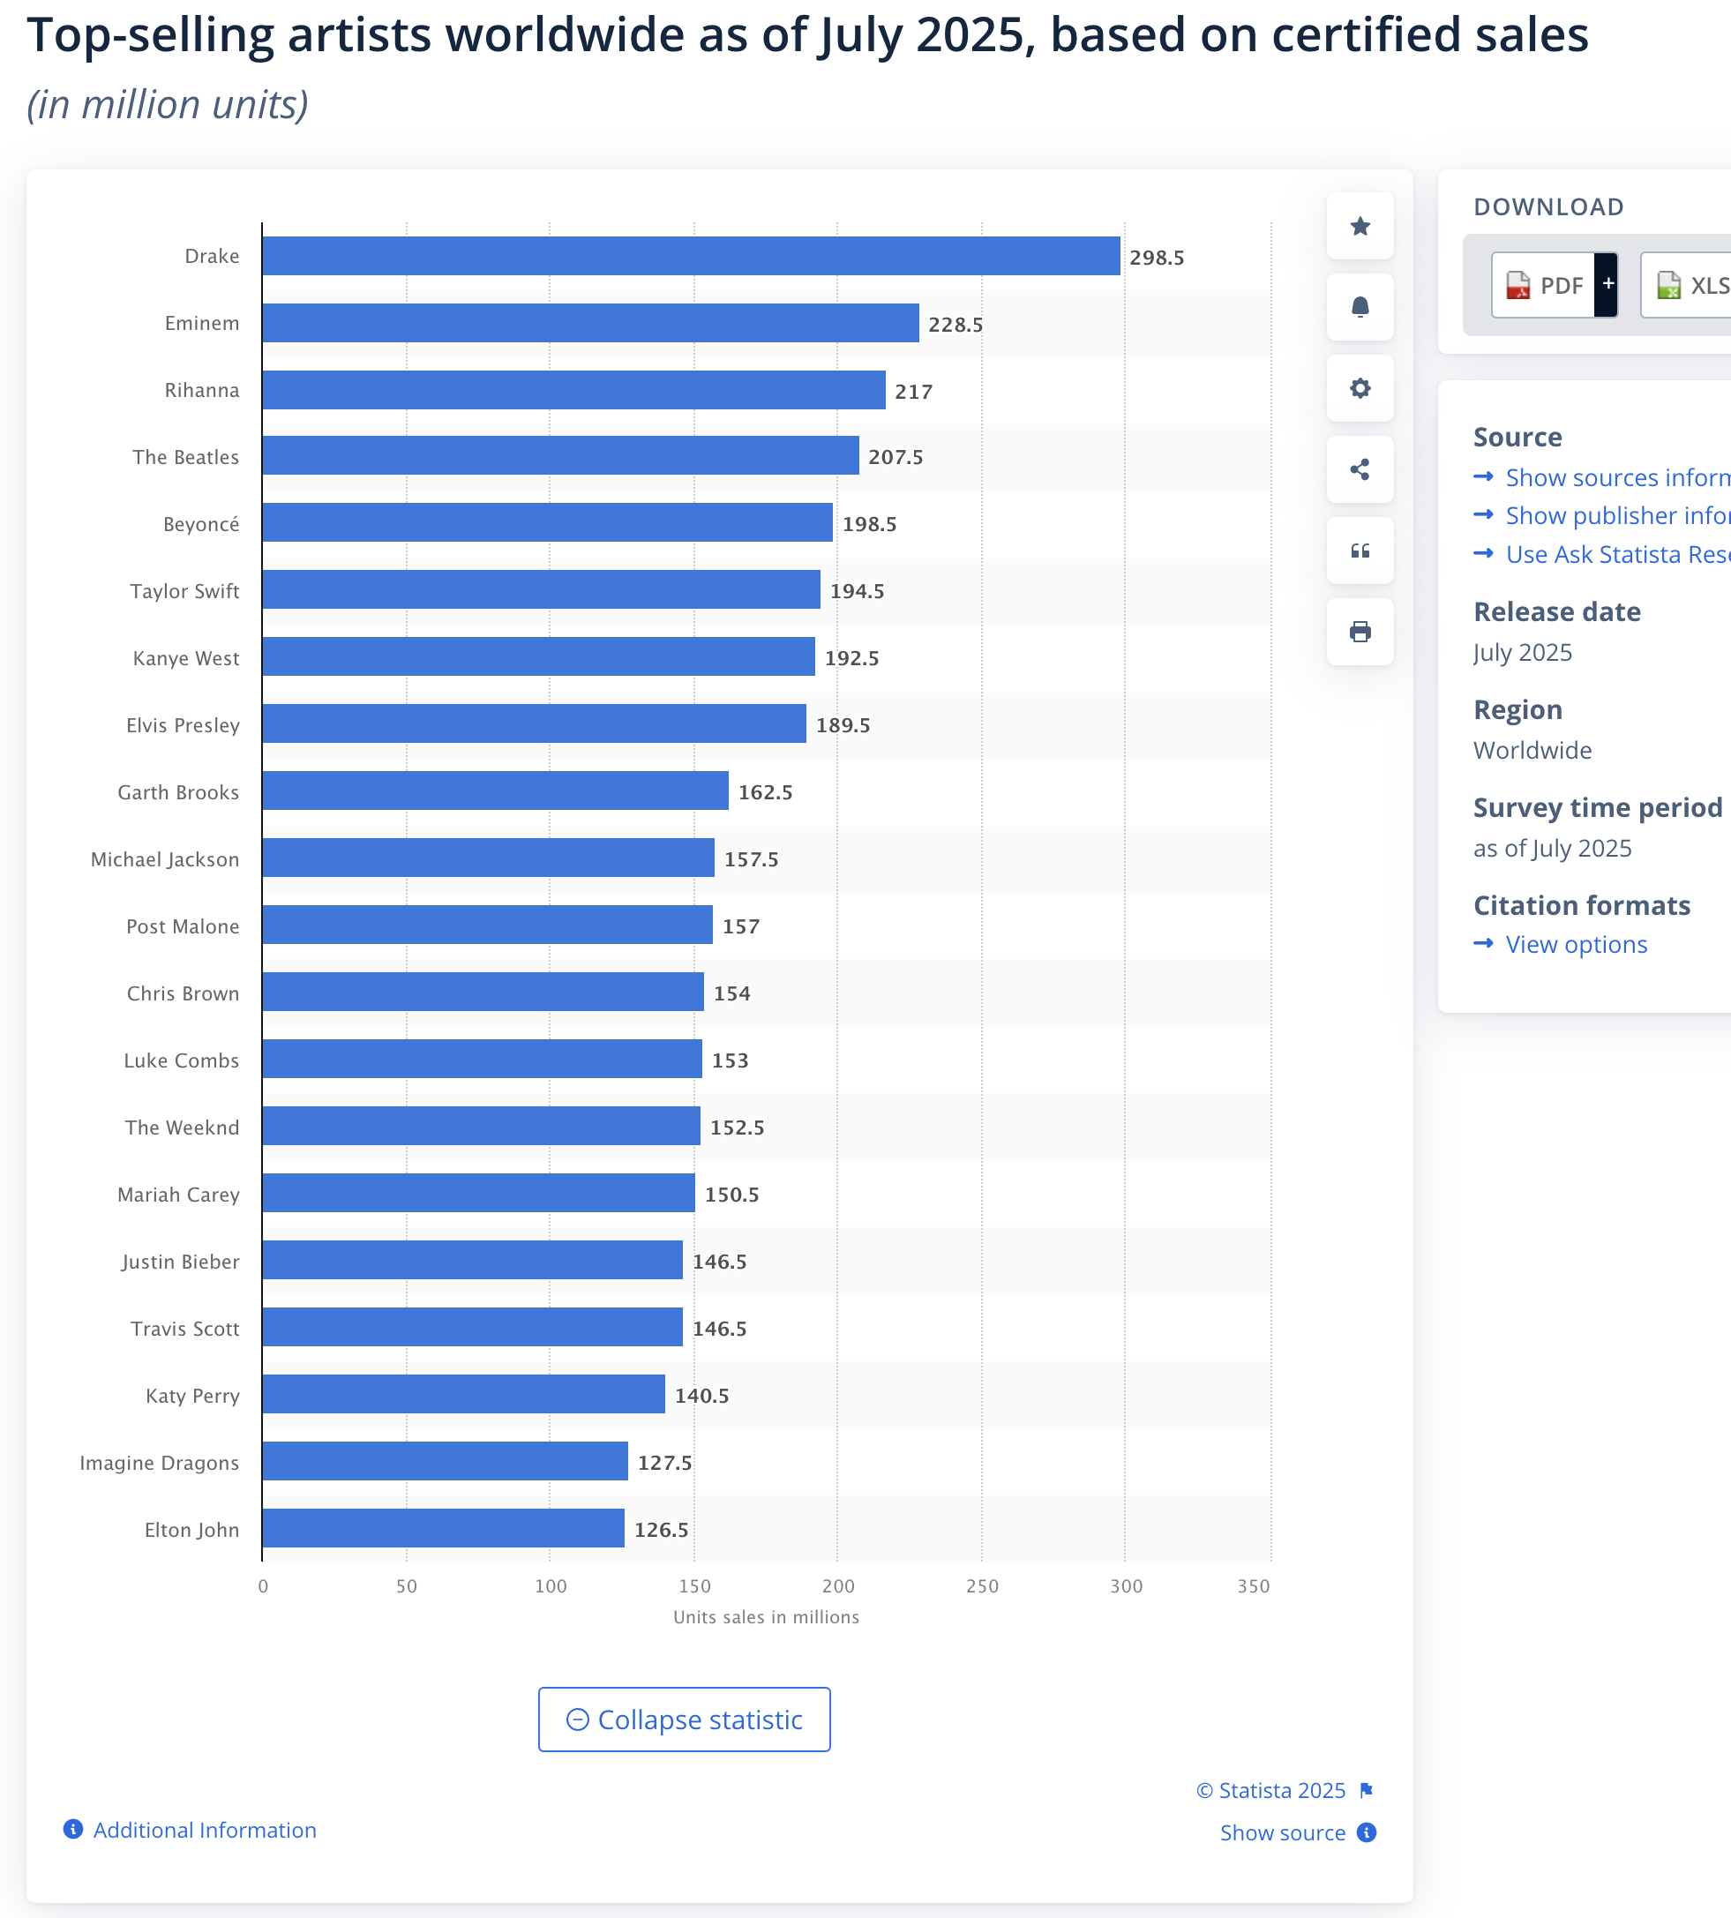Click the Elvis Presley bar
The height and width of the screenshot is (1918, 1731).
click(535, 723)
